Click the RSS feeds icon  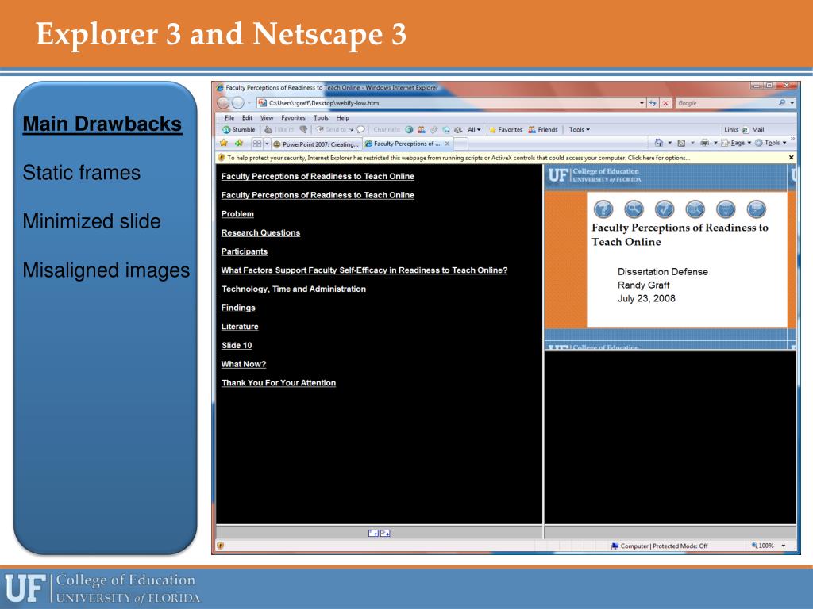[x=681, y=143]
